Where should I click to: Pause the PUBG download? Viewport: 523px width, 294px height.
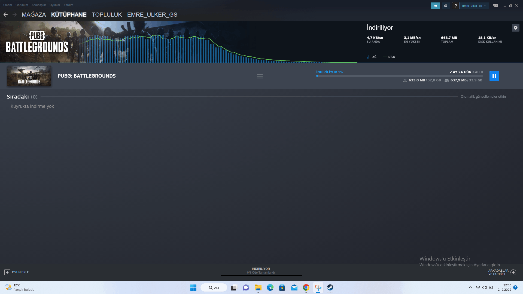click(494, 76)
